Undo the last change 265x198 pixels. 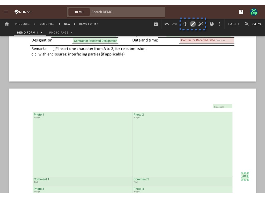coord(167,24)
